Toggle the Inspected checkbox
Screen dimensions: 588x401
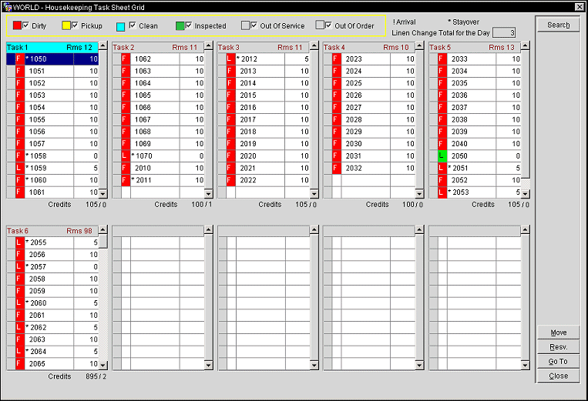pos(189,25)
